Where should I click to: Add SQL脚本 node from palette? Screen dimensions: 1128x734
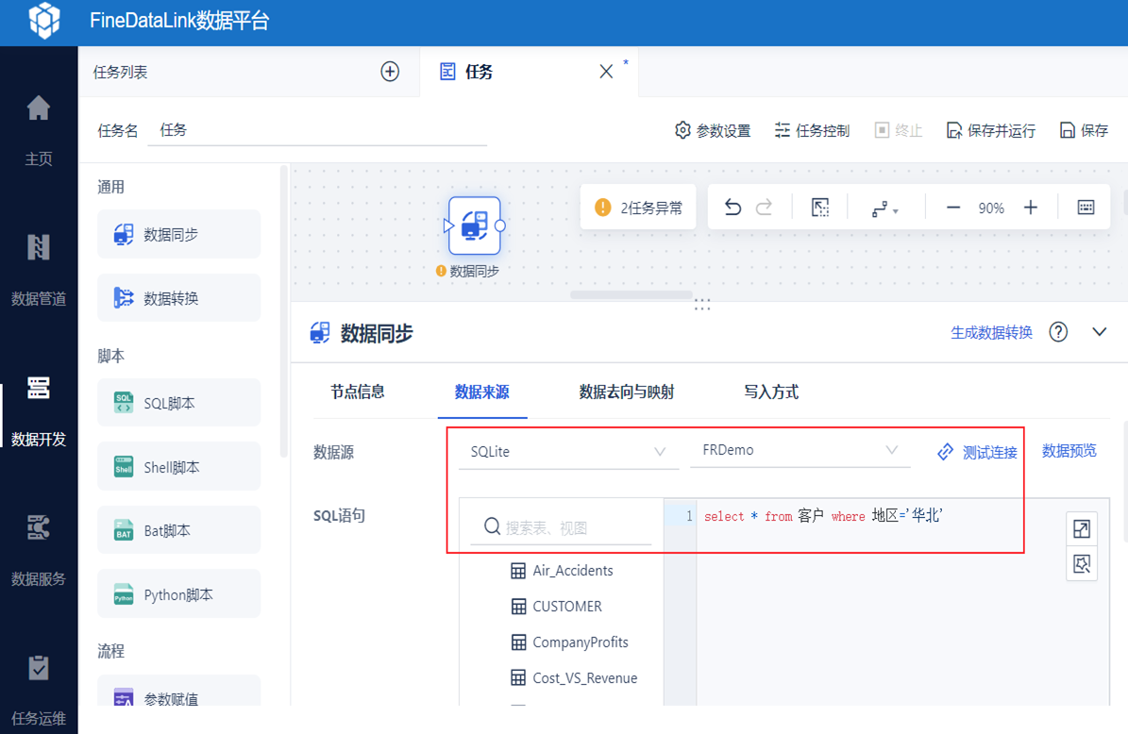coord(178,403)
